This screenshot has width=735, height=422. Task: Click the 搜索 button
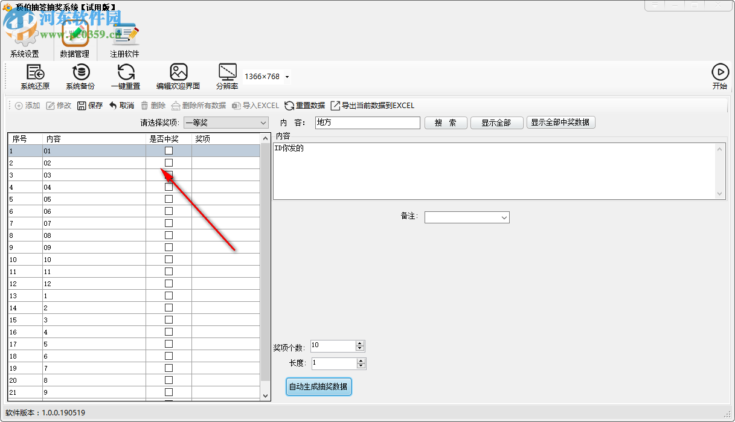click(446, 123)
